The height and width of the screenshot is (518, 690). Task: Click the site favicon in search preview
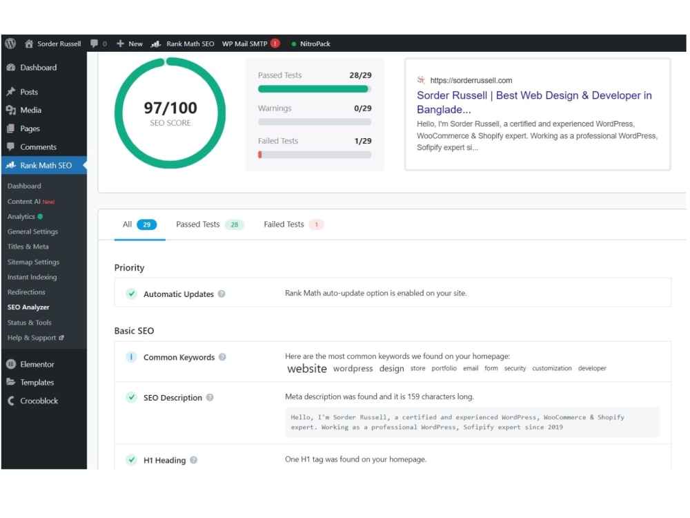pos(421,80)
